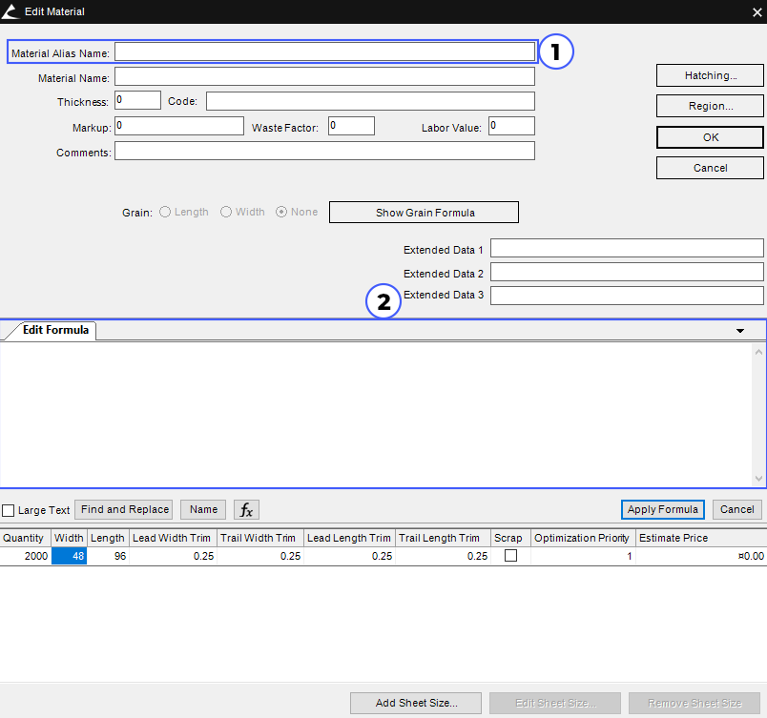
Task: Select the Width cell showing 48
Action: 69,556
